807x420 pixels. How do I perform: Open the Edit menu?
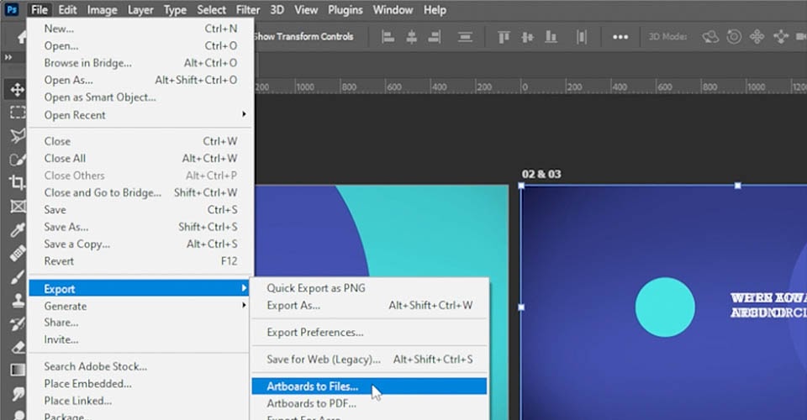click(x=67, y=10)
